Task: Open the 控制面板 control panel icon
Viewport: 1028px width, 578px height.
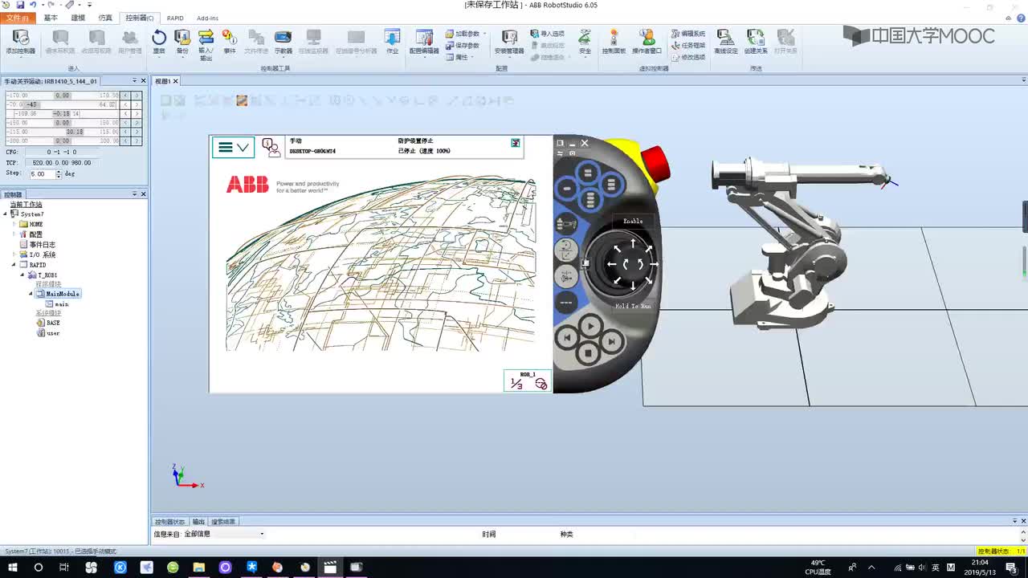Action: pos(614,42)
